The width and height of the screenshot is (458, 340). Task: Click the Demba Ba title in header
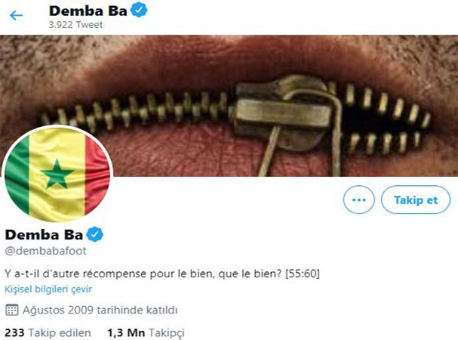pos(88,11)
